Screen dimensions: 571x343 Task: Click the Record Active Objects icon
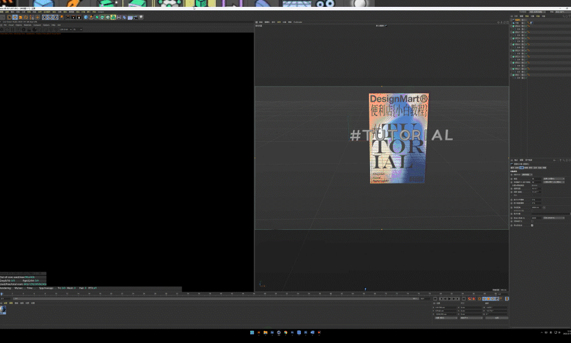pyautogui.click(x=469, y=299)
